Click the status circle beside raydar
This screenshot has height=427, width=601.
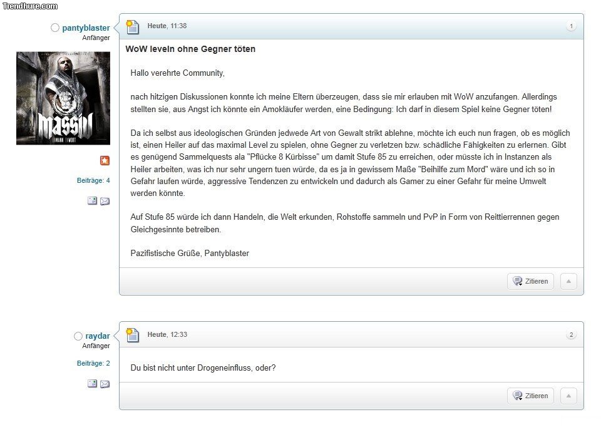pos(78,336)
